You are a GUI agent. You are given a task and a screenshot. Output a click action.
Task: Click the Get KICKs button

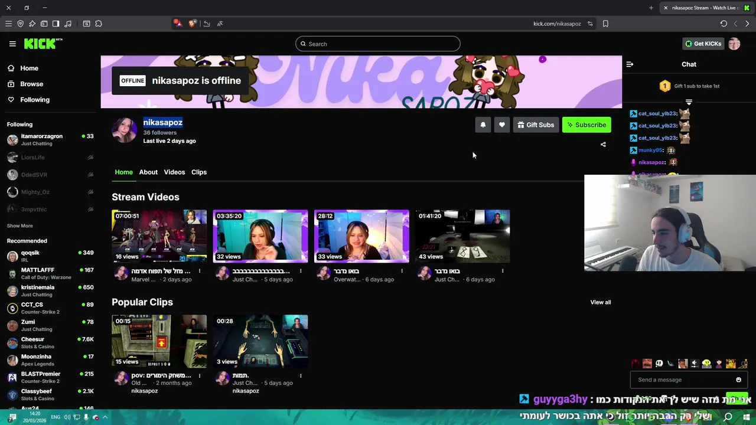(x=703, y=44)
